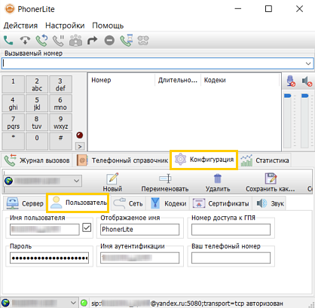Switch to Журнал вызовов tab
This screenshot has height=308, width=315.
click(x=37, y=160)
